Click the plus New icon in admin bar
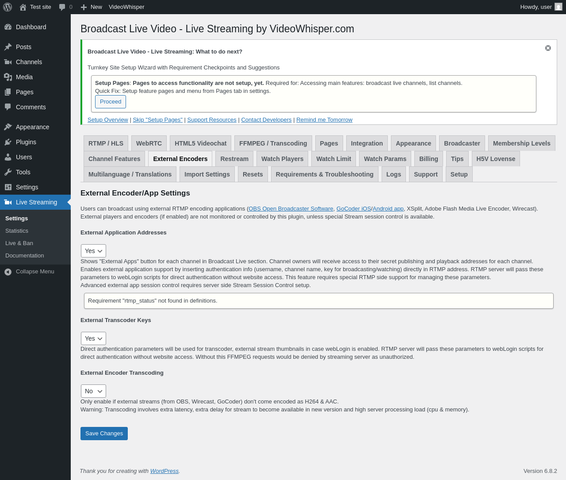566x480 pixels. click(84, 7)
